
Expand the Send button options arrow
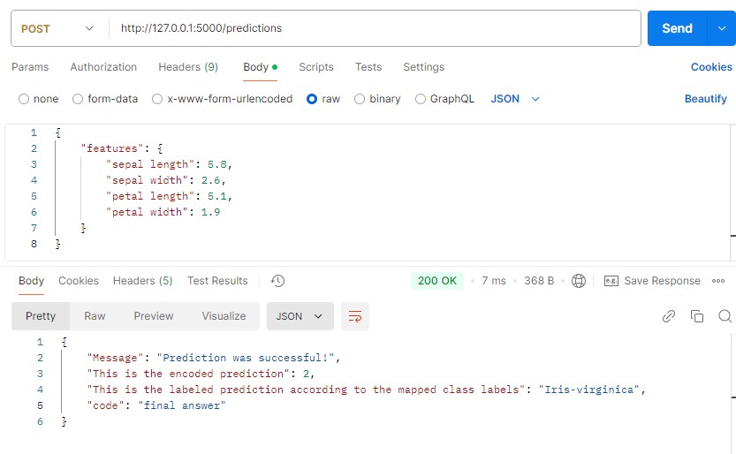(722, 28)
